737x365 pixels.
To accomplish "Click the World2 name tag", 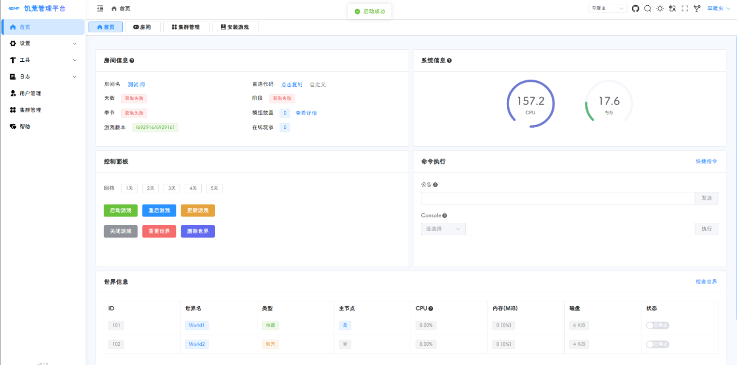I will [197, 344].
